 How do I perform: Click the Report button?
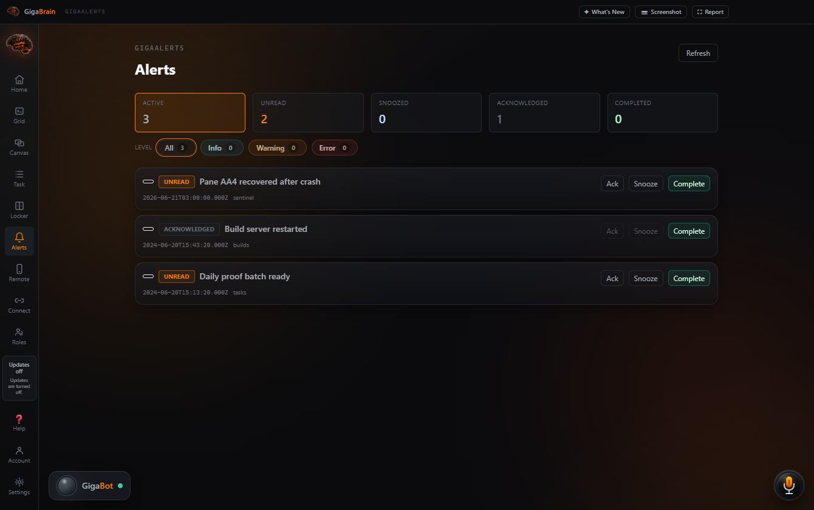710,12
